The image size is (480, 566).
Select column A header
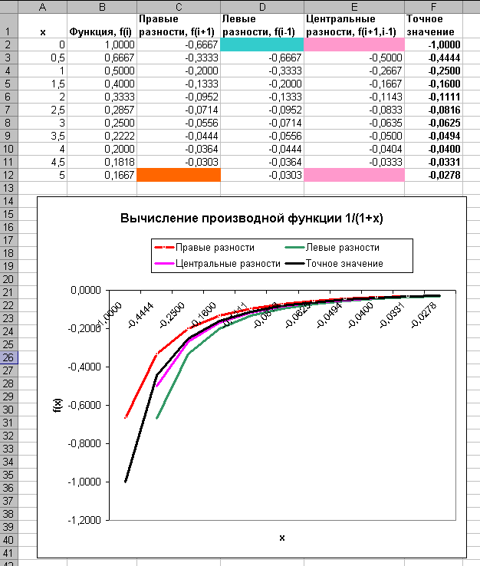[x=43, y=7]
